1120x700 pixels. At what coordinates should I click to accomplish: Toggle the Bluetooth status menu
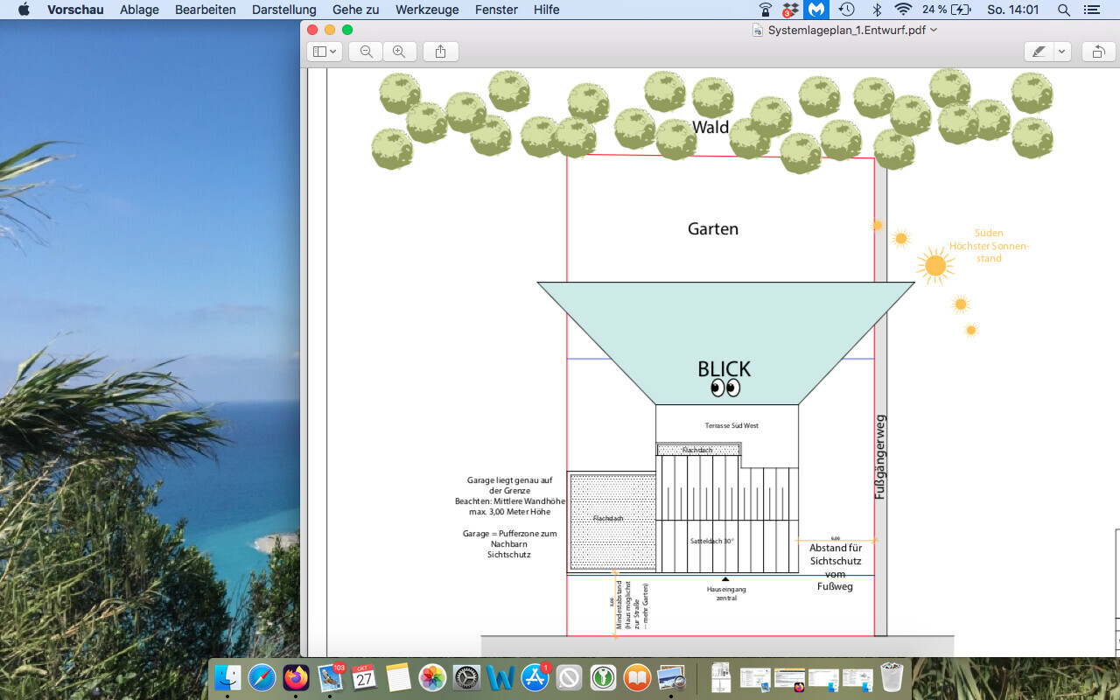point(876,10)
